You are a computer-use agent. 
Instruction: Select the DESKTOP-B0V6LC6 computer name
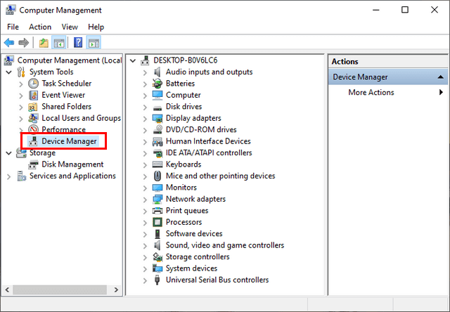click(186, 60)
